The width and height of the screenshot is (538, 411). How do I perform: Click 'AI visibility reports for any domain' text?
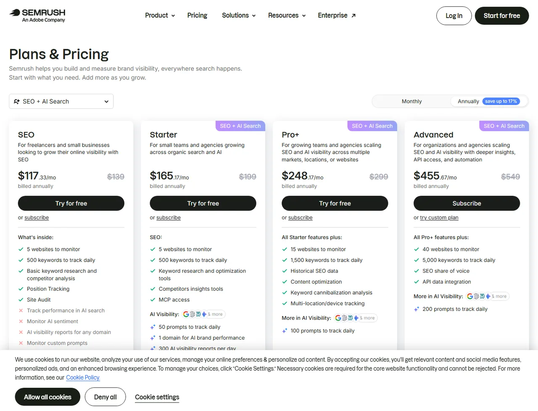[x=69, y=332]
